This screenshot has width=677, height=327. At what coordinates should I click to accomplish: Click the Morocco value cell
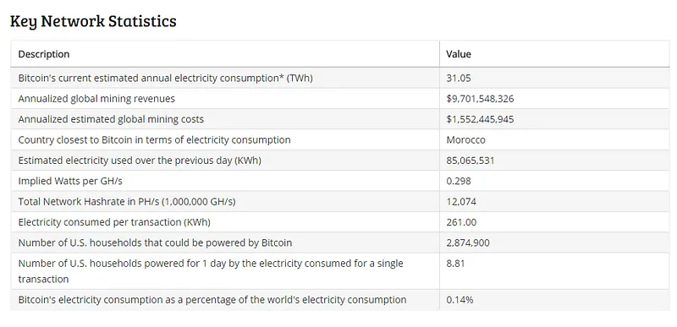coord(466,140)
